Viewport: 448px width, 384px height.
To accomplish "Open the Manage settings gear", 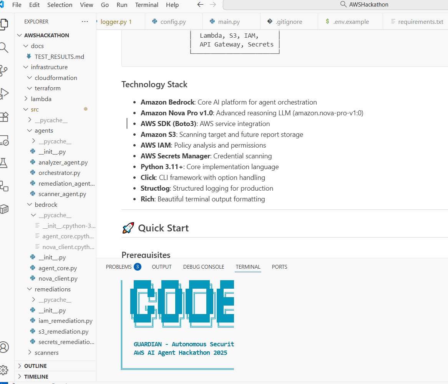I will pos(4,370).
